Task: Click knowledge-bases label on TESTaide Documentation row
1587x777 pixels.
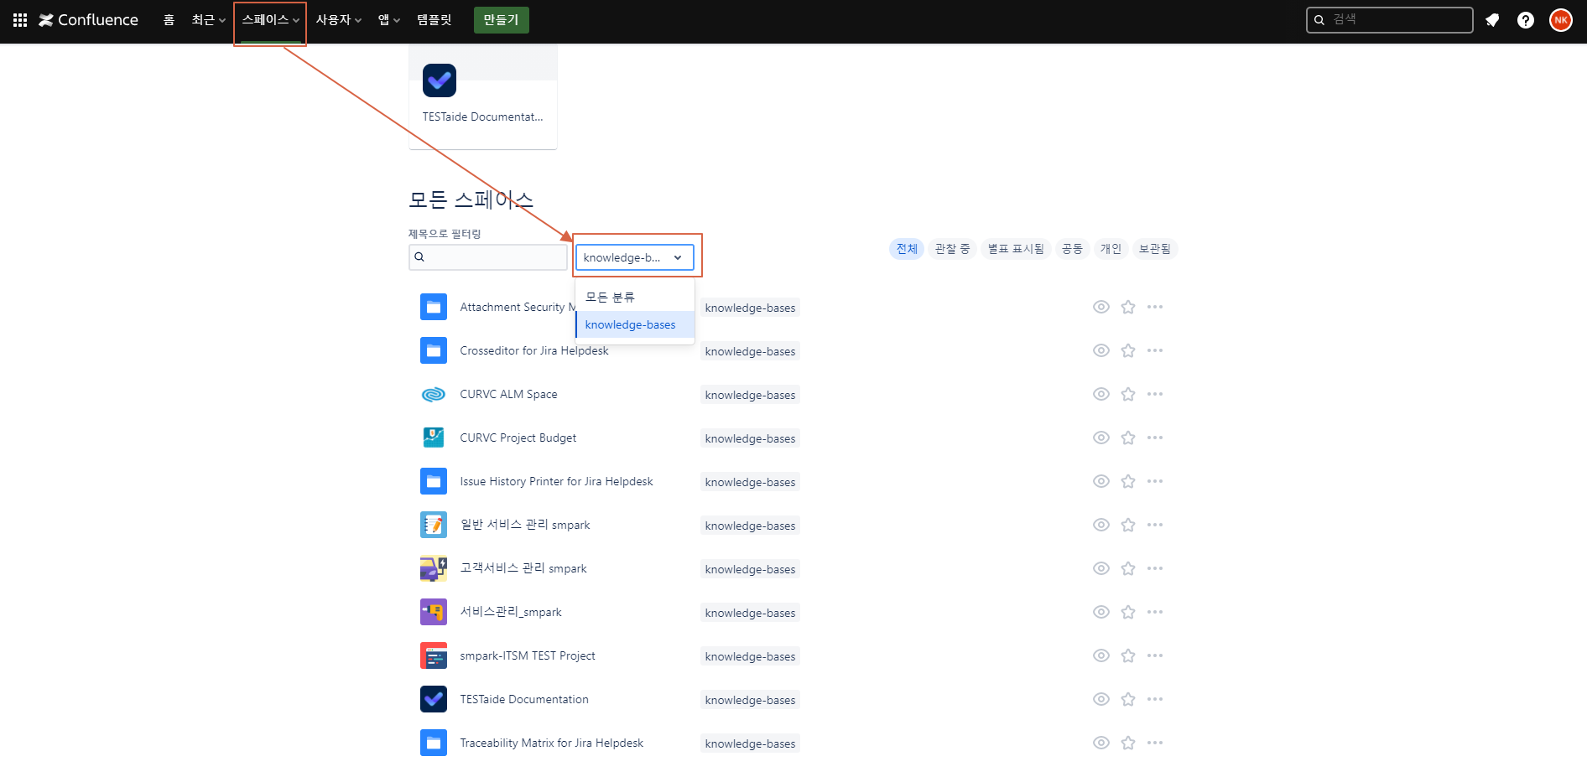Action: tap(750, 700)
